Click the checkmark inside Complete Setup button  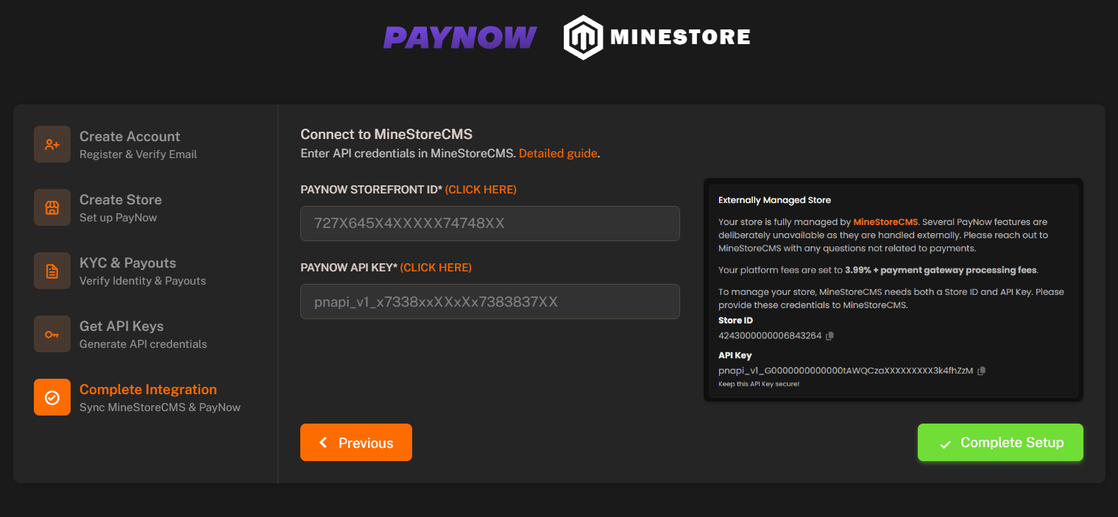944,442
